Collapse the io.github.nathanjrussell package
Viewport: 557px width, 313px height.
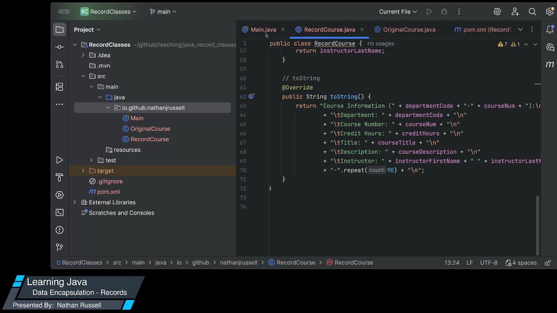tap(108, 108)
